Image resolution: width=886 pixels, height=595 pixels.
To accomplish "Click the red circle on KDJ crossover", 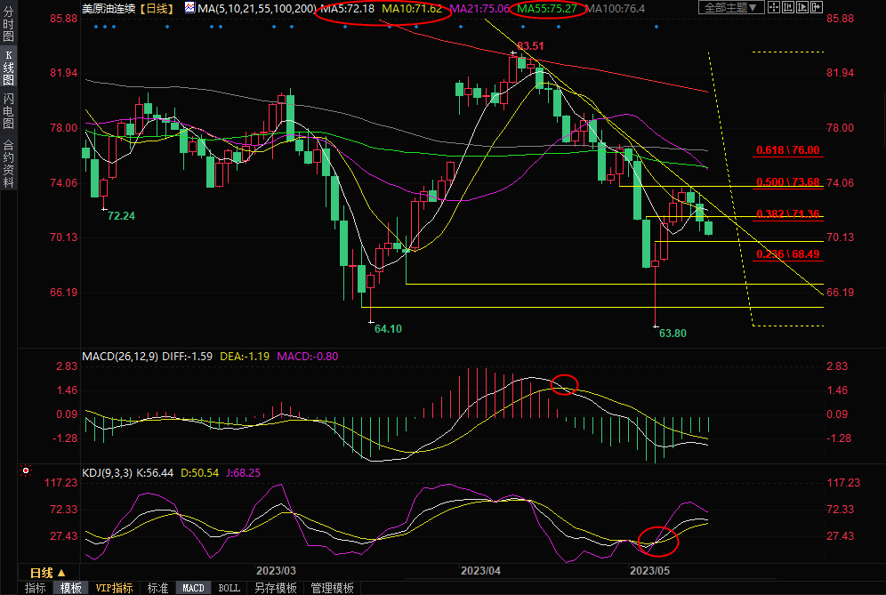I will click(658, 540).
